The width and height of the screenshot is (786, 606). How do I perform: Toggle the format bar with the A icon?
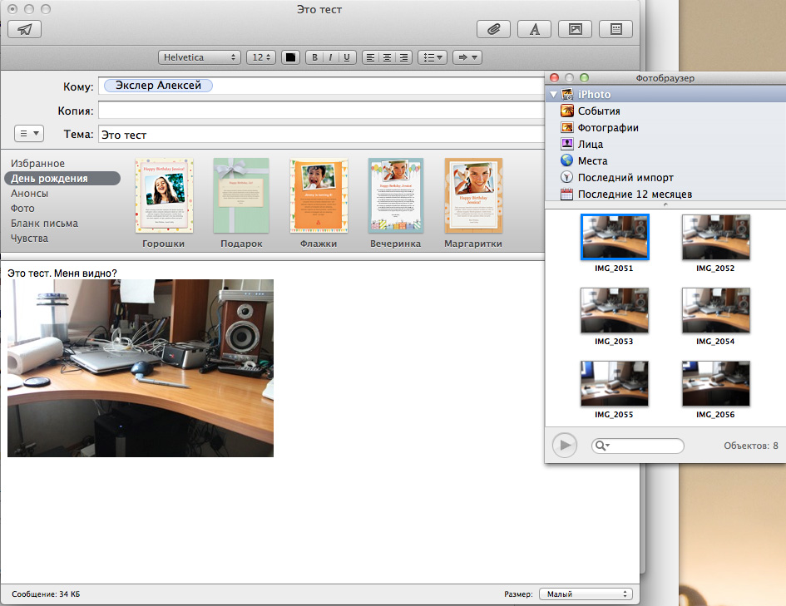point(534,28)
